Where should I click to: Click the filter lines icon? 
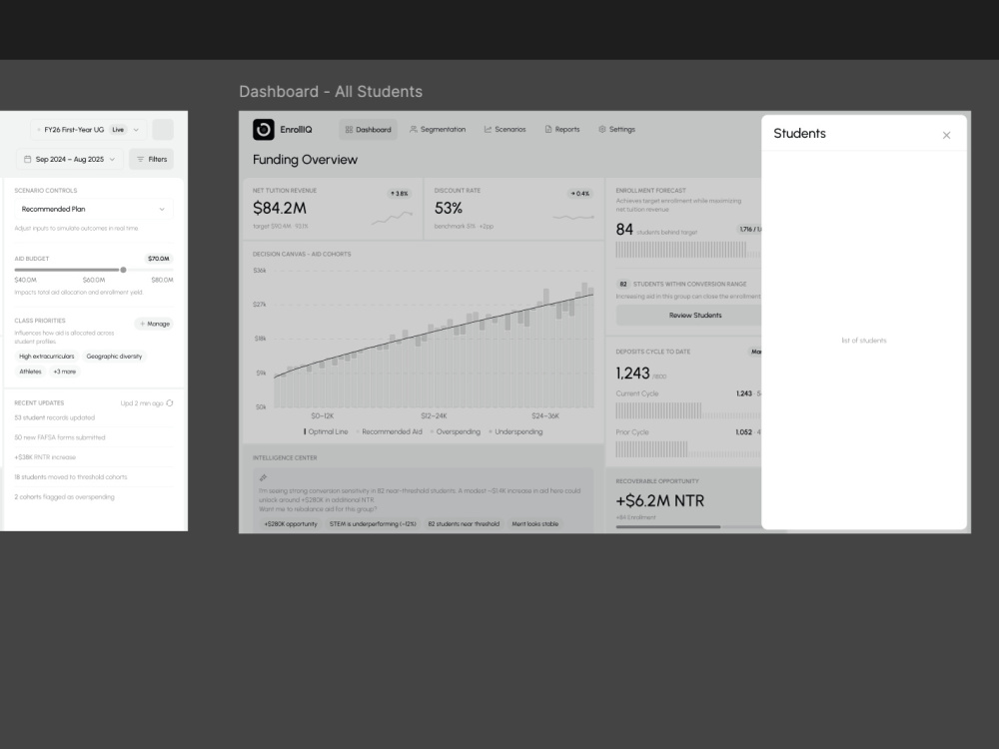[140, 159]
